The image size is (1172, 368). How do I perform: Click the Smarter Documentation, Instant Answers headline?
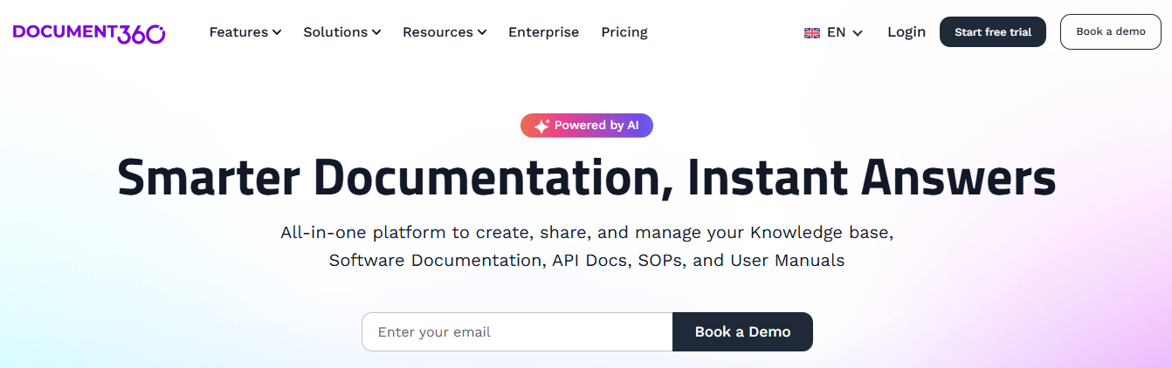(587, 177)
